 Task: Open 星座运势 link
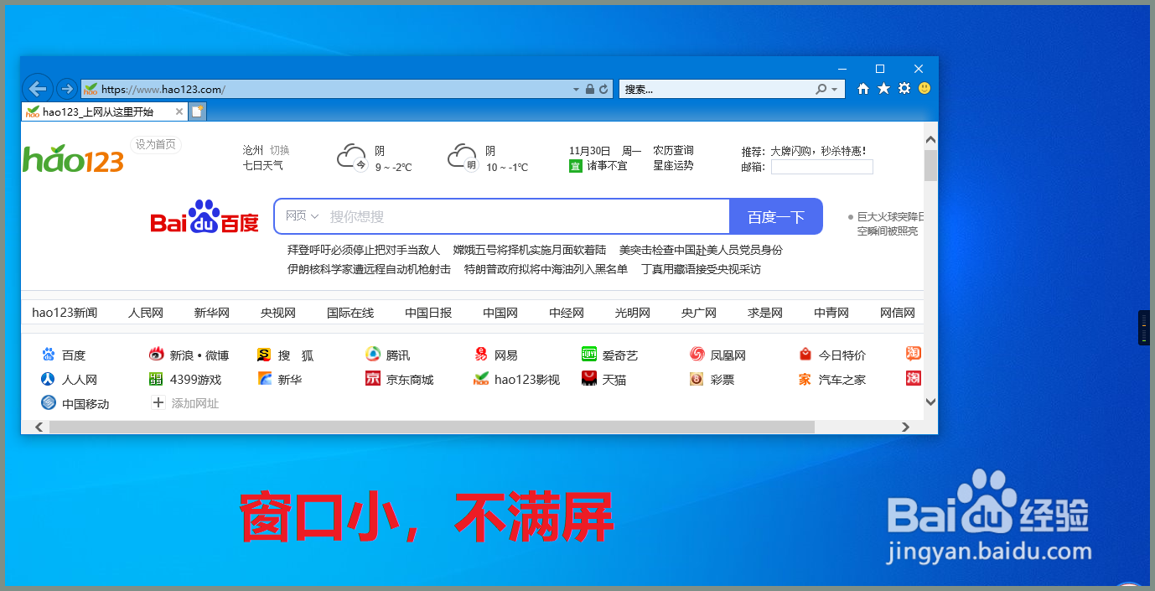click(674, 165)
